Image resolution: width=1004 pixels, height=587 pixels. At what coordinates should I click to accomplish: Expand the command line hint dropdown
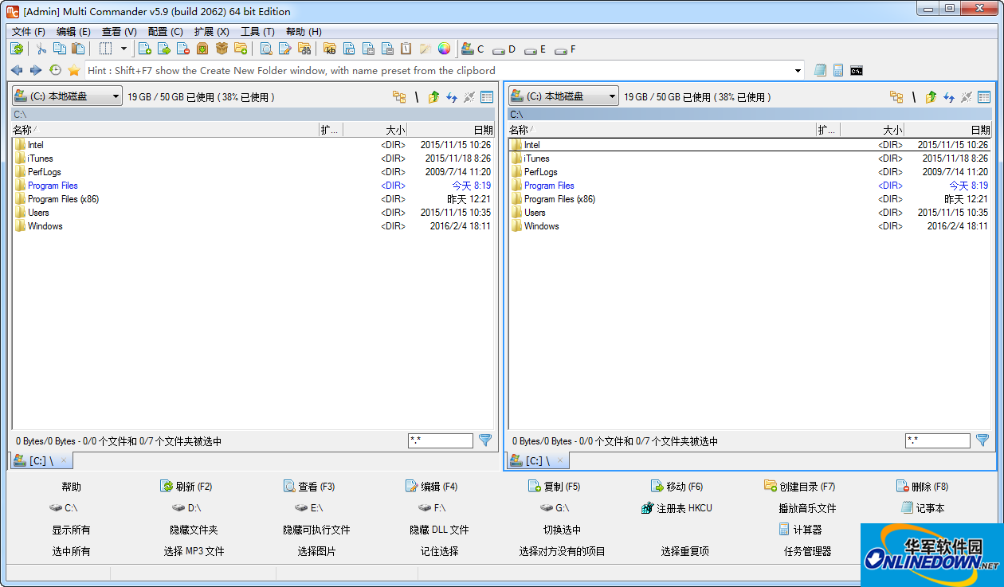pyautogui.click(x=798, y=71)
